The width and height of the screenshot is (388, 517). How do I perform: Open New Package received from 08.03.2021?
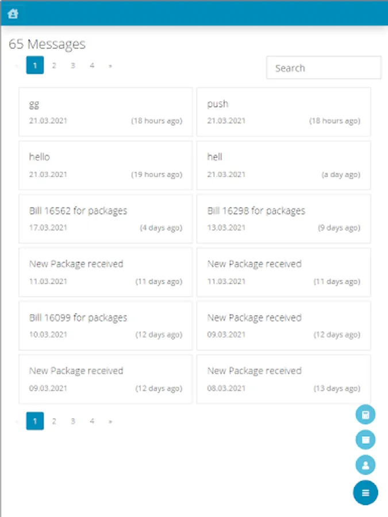(x=283, y=379)
